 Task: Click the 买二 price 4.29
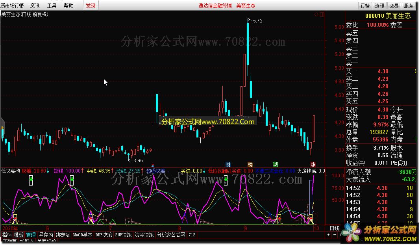pyautogui.click(x=383, y=79)
